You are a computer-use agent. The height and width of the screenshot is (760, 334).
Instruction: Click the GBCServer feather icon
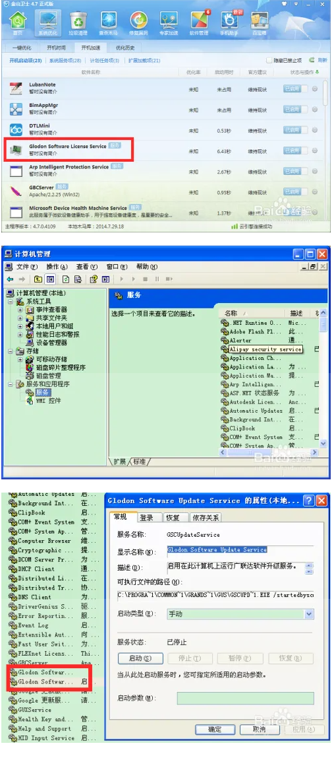pyautogui.click(x=16, y=191)
